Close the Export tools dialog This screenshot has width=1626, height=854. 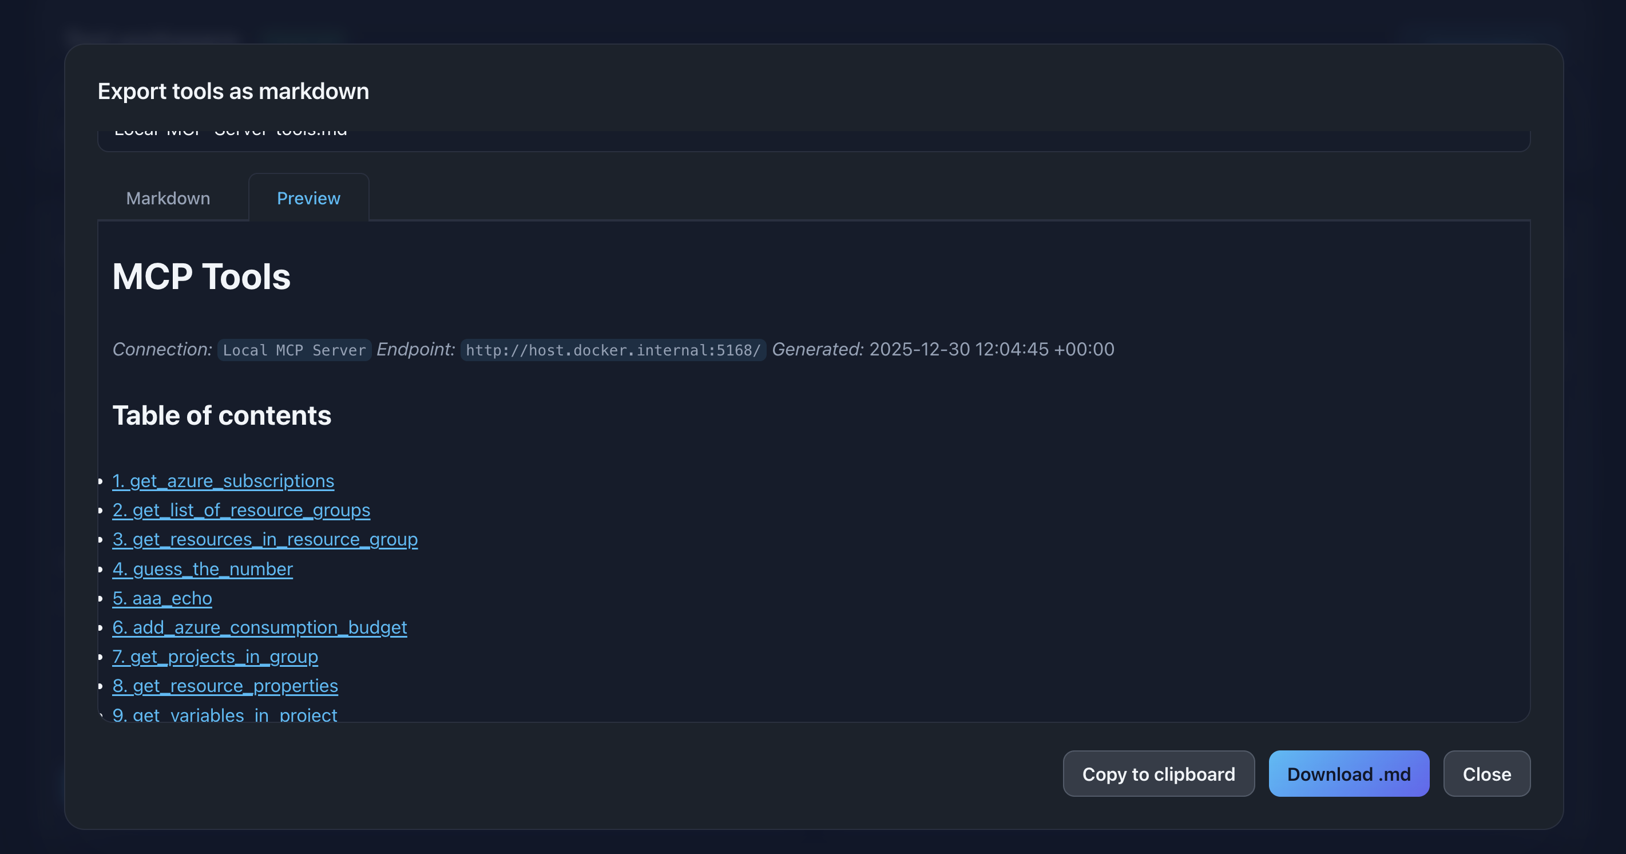coord(1486,774)
